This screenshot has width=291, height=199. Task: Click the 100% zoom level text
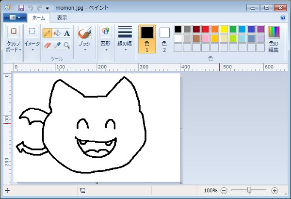(x=210, y=190)
